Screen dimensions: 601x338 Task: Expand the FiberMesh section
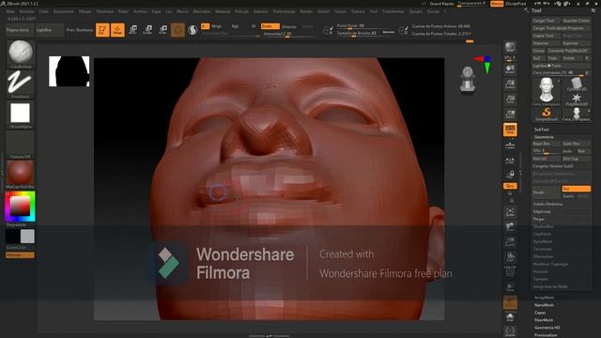coord(544,320)
